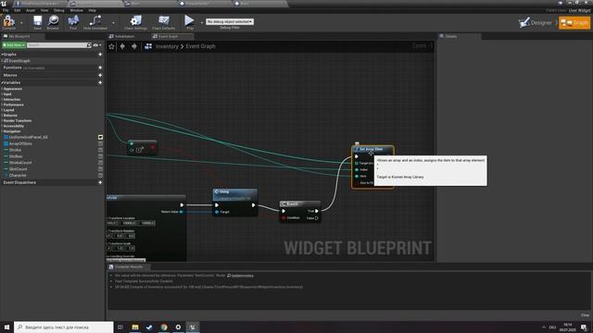Click the Compile toolbar button
This screenshot has width=593, height=333.
point(8,22)
